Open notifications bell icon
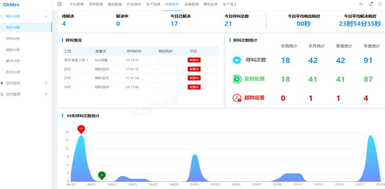Screen dimensions: 385x189 pyautogui.click(x=371, y=4)
